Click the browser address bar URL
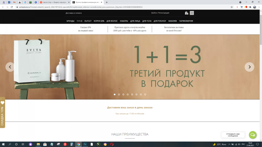This screenshot has width=262, height=147. (x=81, y=7)
